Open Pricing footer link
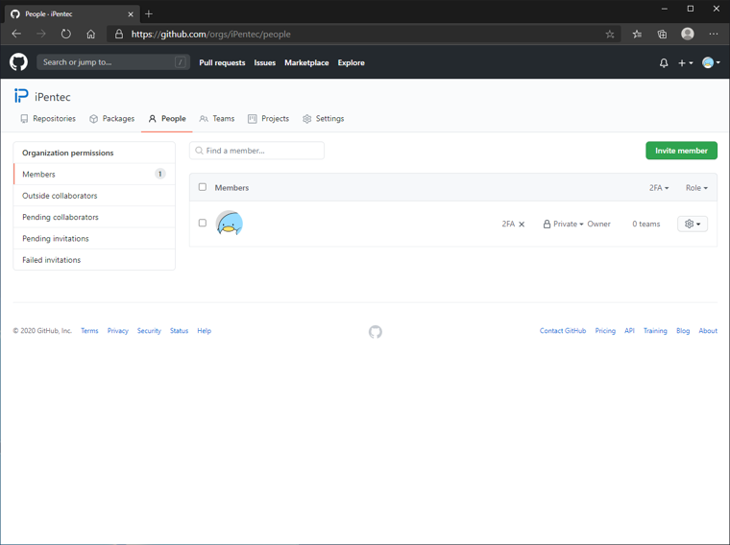730x545 pixels. [x=605, y=331]
